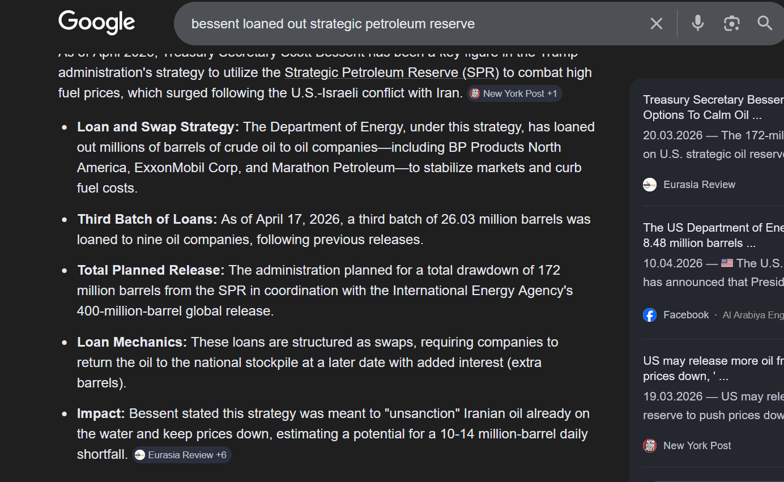784x482 pixels.
Task: Open the US may release more oil article
Action: coord(714,368)
